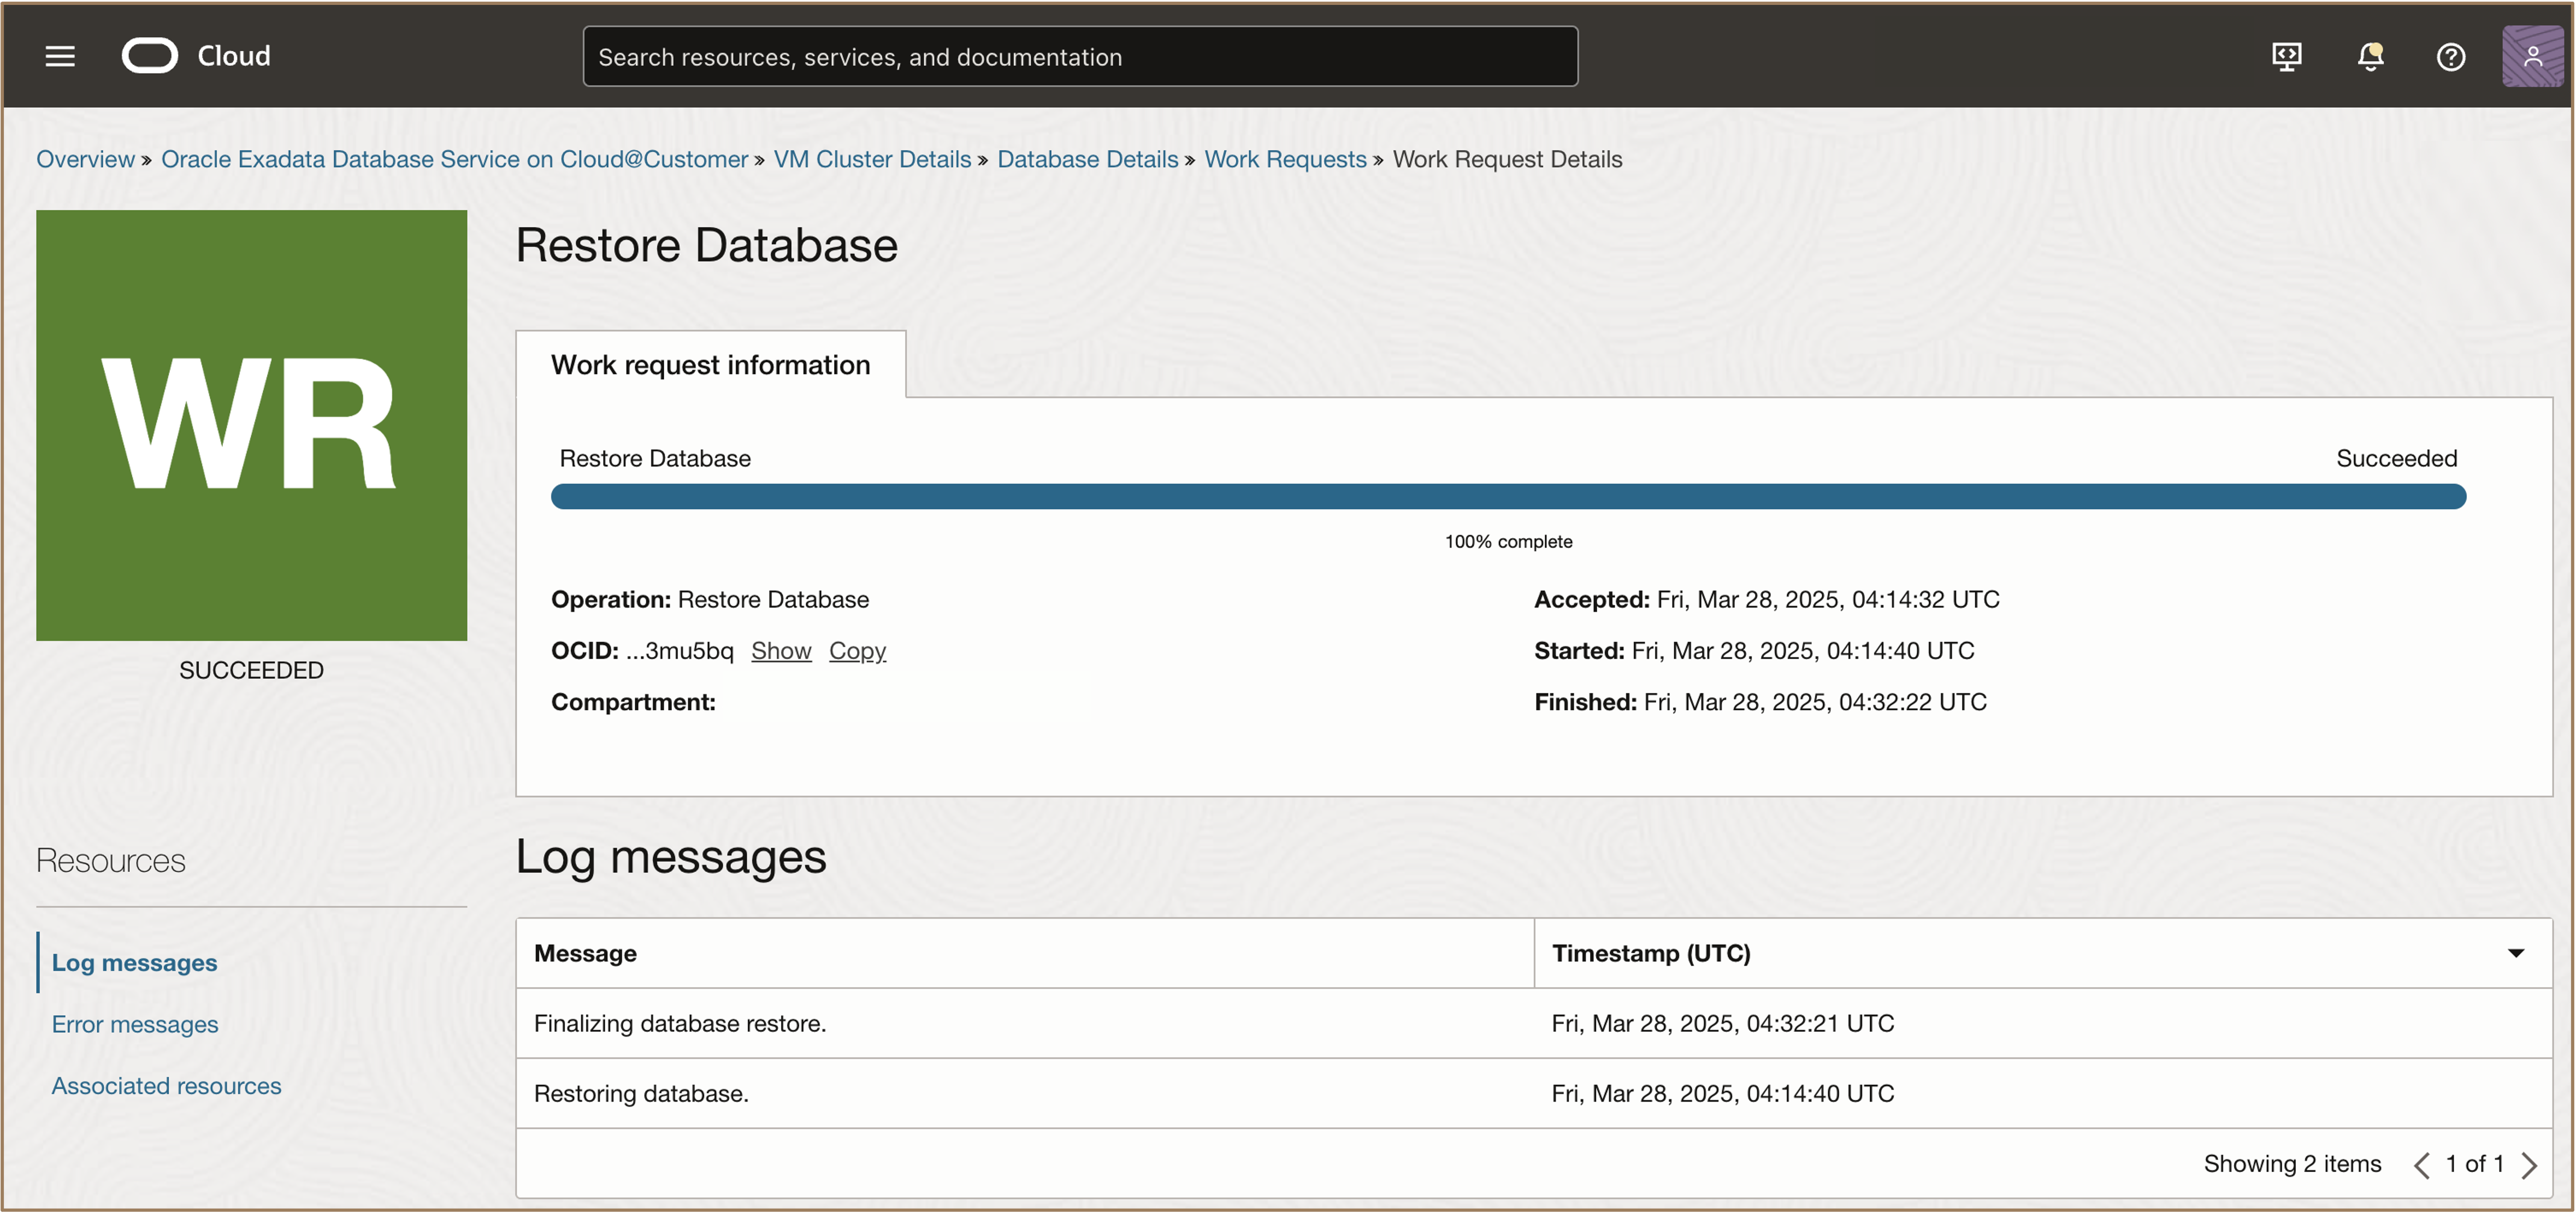Open the user profile avatar menu
The image size is (2576, 1213).
pos(2532,56)
